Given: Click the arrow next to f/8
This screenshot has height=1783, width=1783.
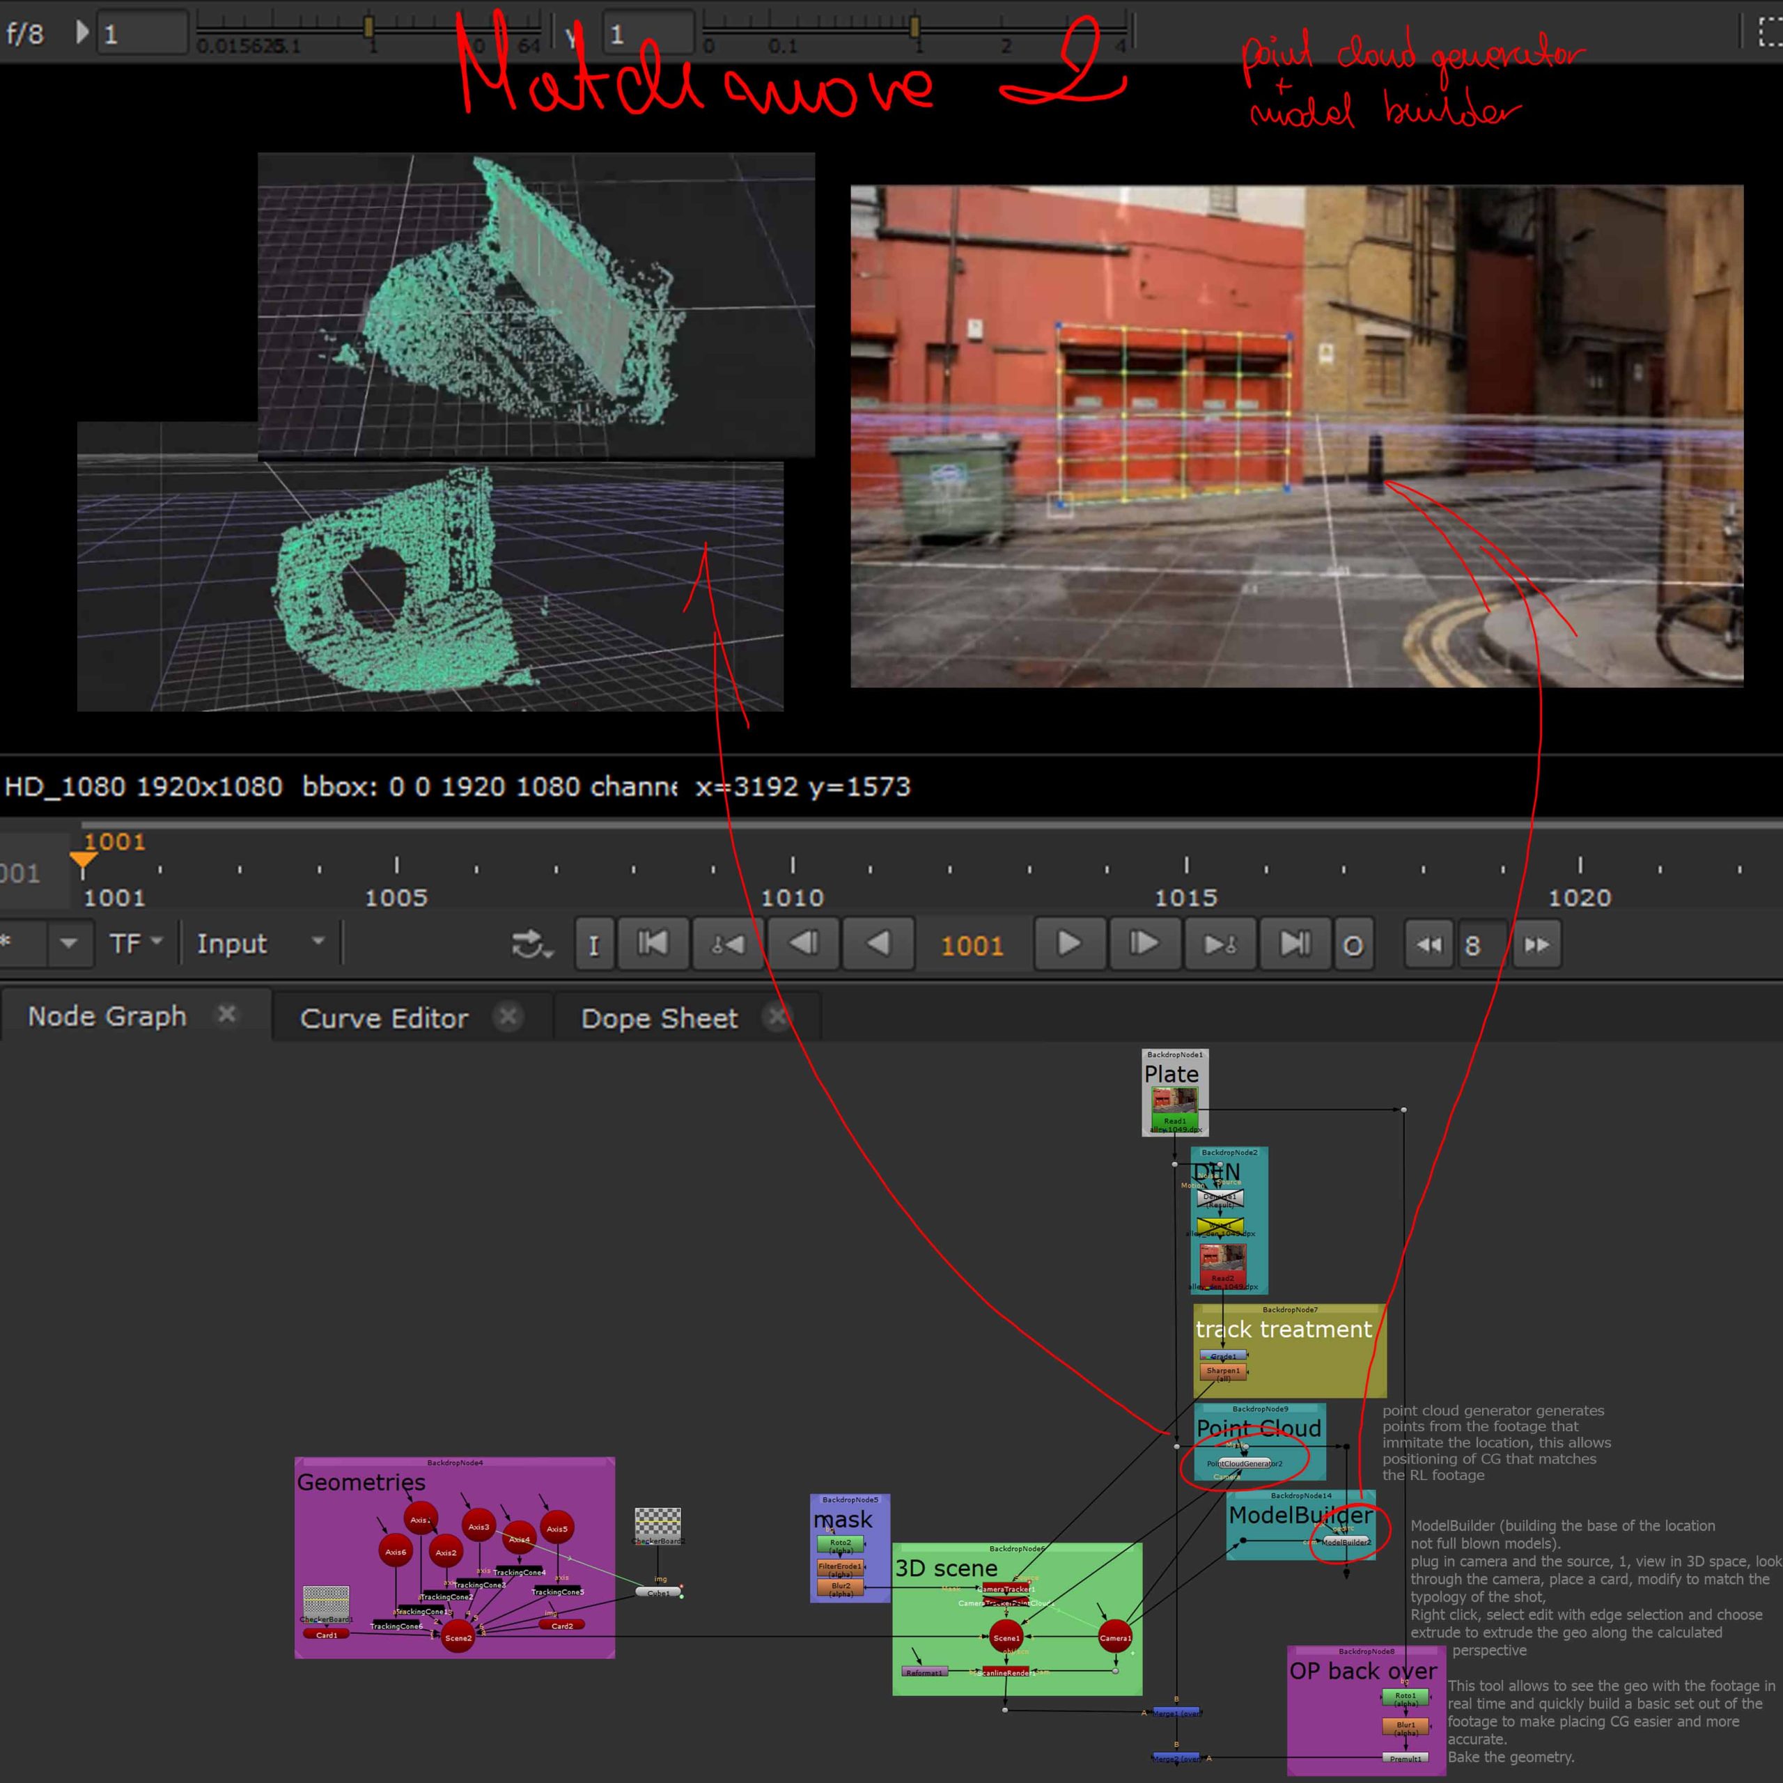Looking at the screenshot, I should [82, 32].
